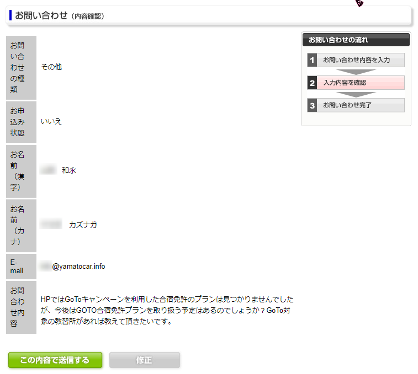Click the お問い合わせの流れ panel header
418x374 pixels.
point(356,40)
